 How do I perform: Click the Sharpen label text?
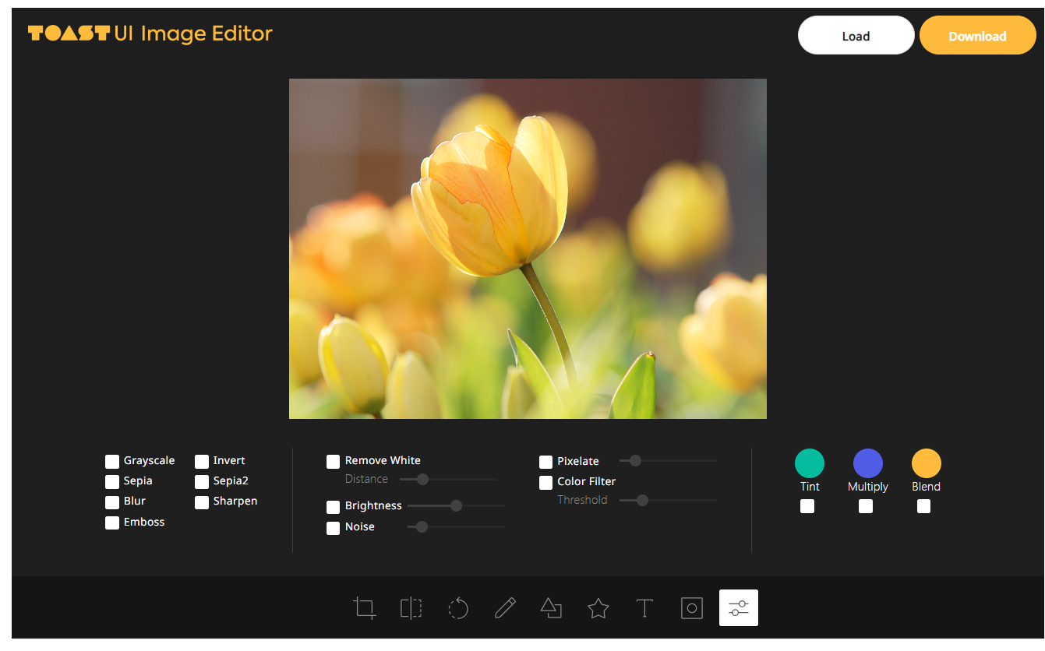pyautogui.click(x=235, y=501)
